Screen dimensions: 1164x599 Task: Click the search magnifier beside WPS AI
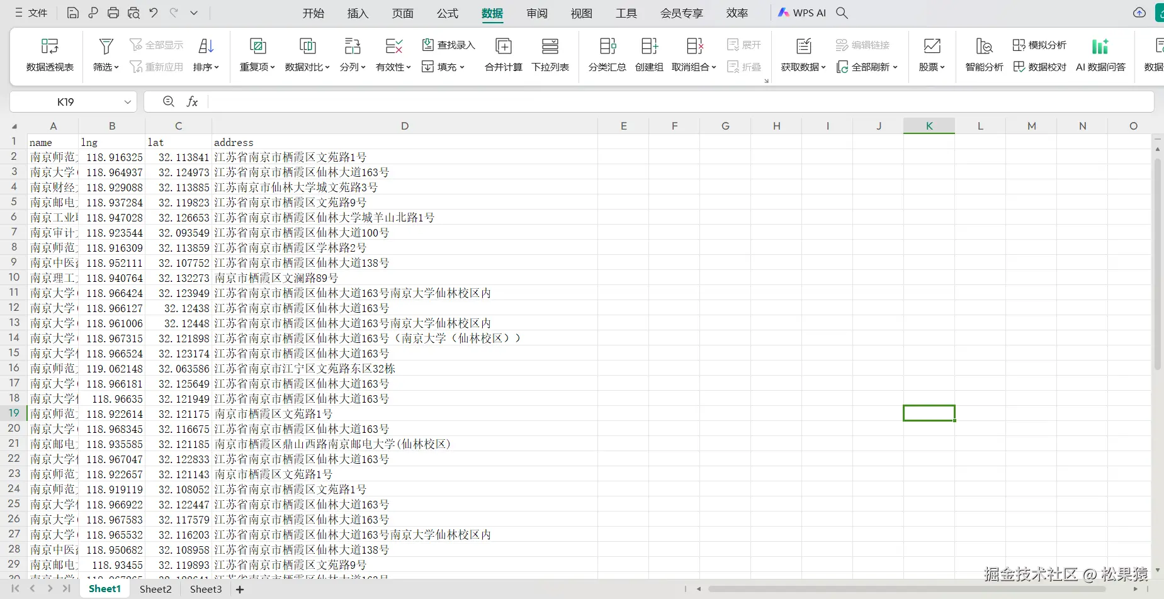tap(842, 13)
